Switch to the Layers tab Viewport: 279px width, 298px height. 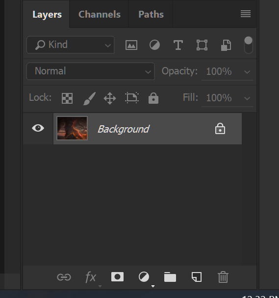pos(47,15)
